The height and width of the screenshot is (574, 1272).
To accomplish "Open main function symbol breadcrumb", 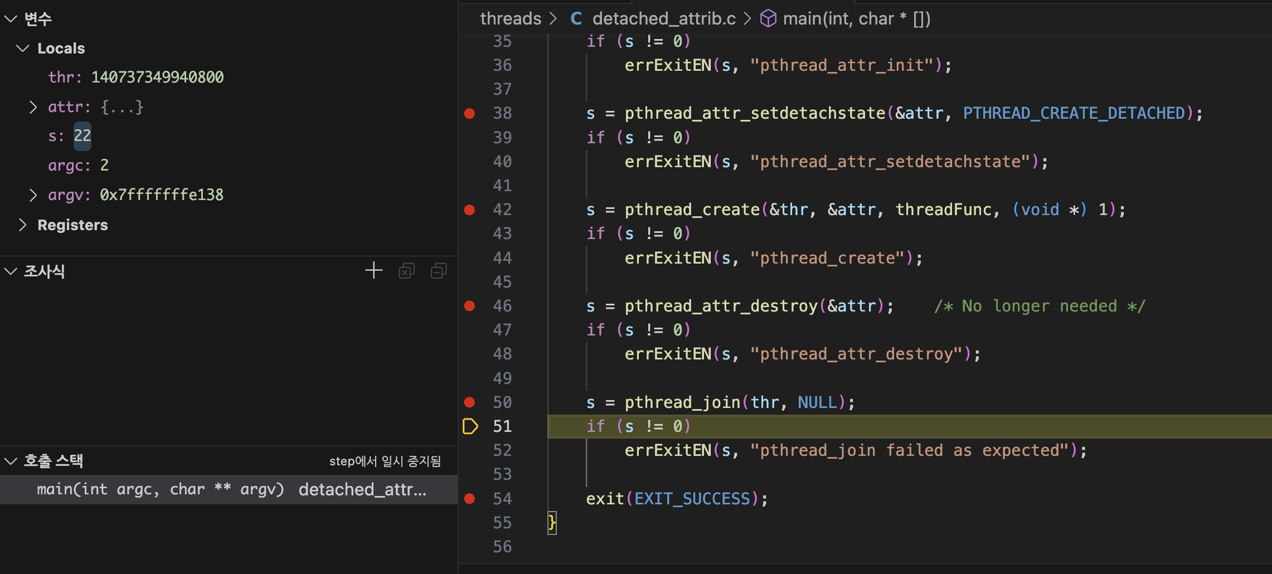I will coord(857,19).
